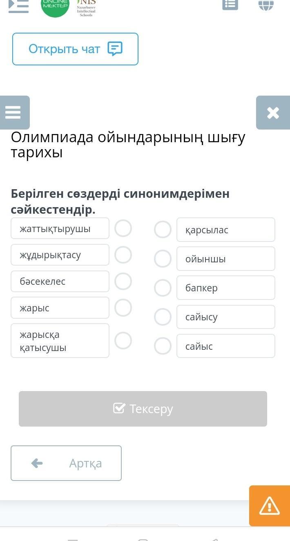Select the radio circle beside бәсекелес
Viewport: 290px width, 541px height.
coord(123,281)
